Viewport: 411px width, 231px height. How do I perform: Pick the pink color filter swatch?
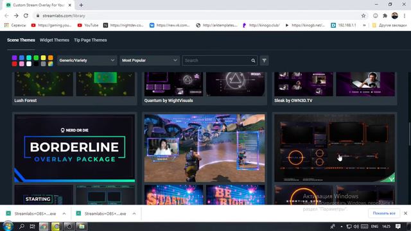click(x=22, y=64)
